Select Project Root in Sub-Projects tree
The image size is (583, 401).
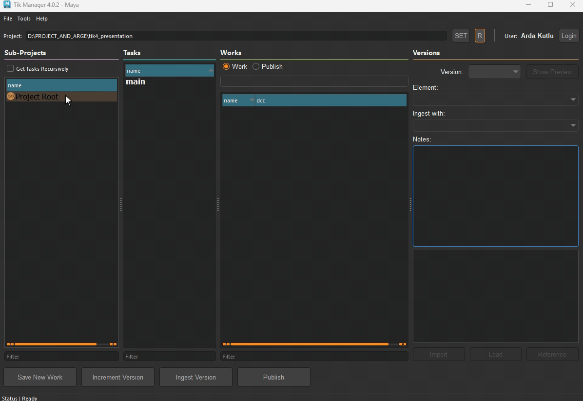click(62, 97)
